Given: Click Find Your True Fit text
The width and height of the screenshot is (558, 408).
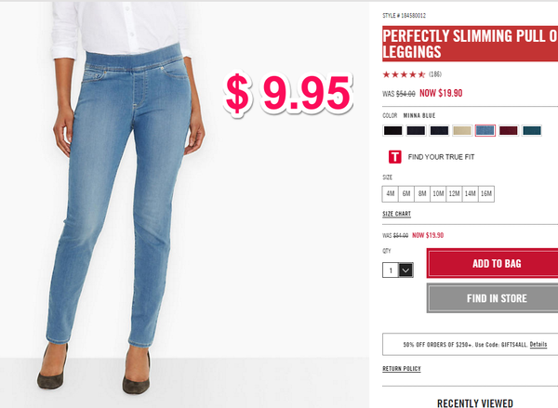Looking at the screenshot, I should 441,157.
